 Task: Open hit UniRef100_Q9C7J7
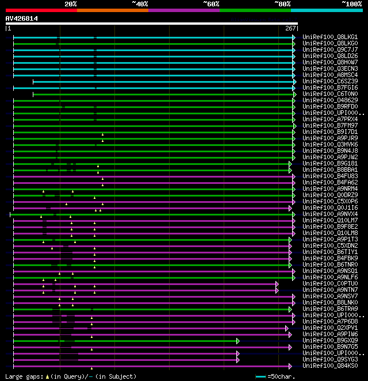(x=330, y=49)
